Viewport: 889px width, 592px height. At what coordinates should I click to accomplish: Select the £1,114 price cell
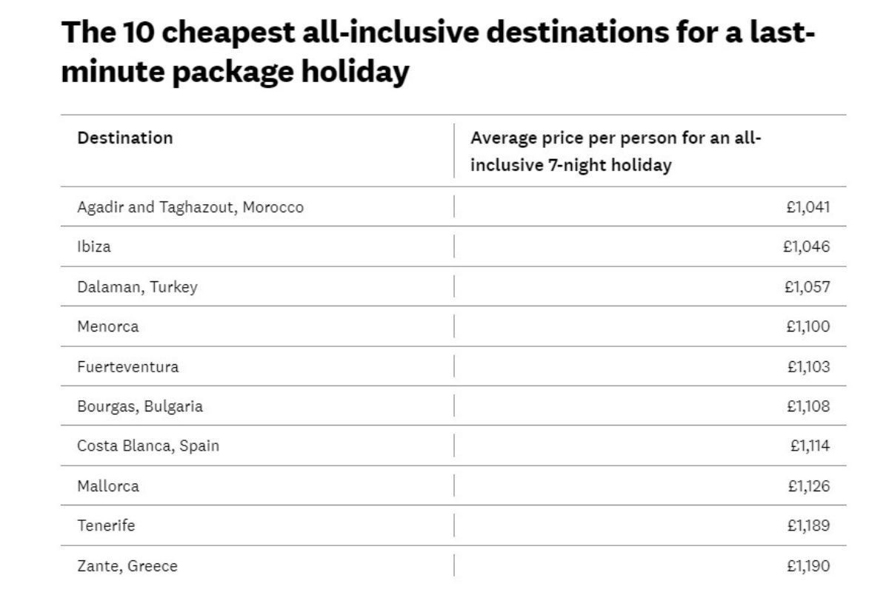(810, 445)
